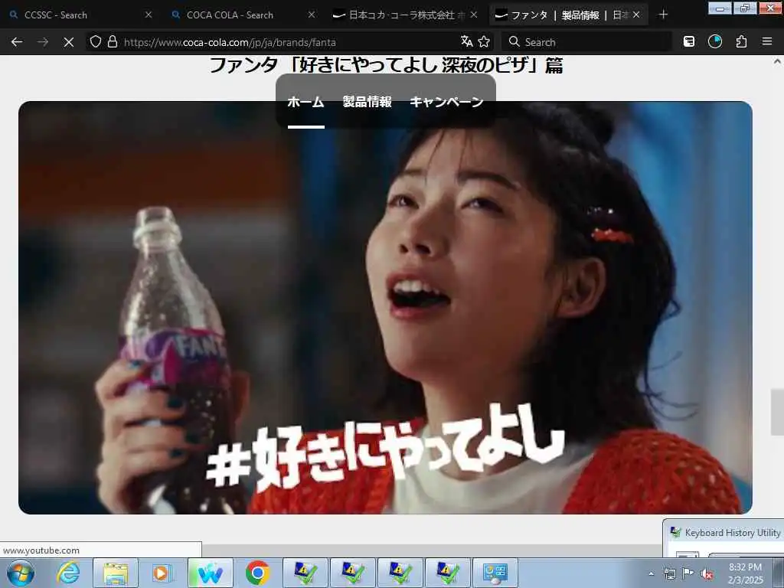Close the 日本コカ・コーラ株式会社 tab
The image size is (784, 588).
(473, 15)
